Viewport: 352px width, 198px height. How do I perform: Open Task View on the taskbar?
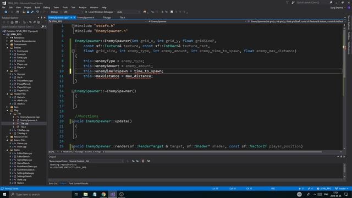[x=76, y=194]
